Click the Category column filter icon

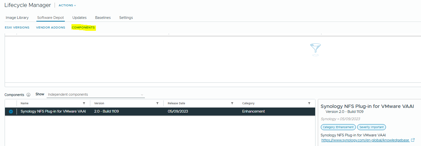point(309,103)
